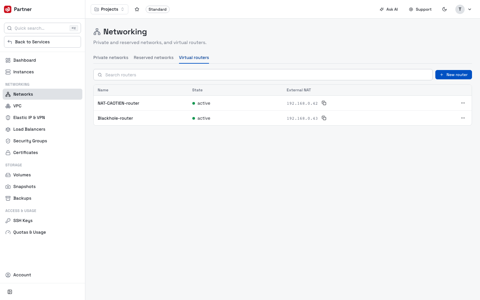Click the active status of NAT-CAOTIEN-router
480x300 pixels.
click(201, 103)
